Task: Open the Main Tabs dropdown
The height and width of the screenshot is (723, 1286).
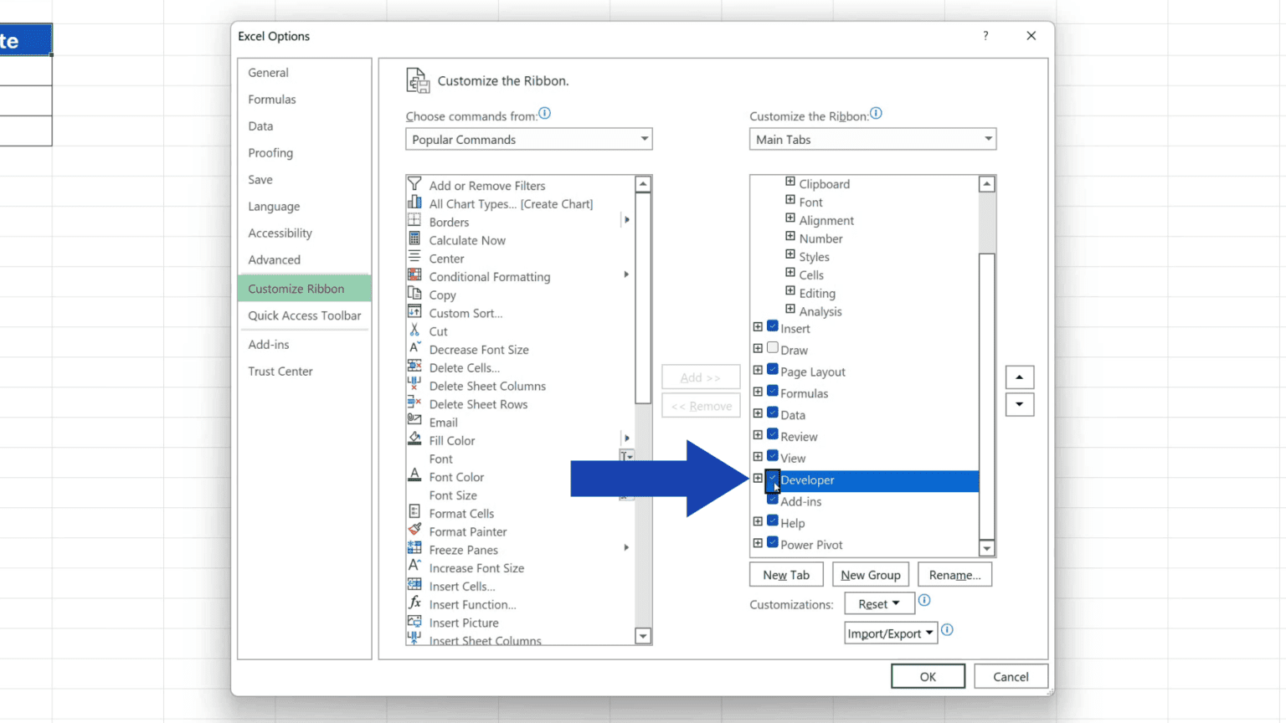Action: (x=872, y=139)
